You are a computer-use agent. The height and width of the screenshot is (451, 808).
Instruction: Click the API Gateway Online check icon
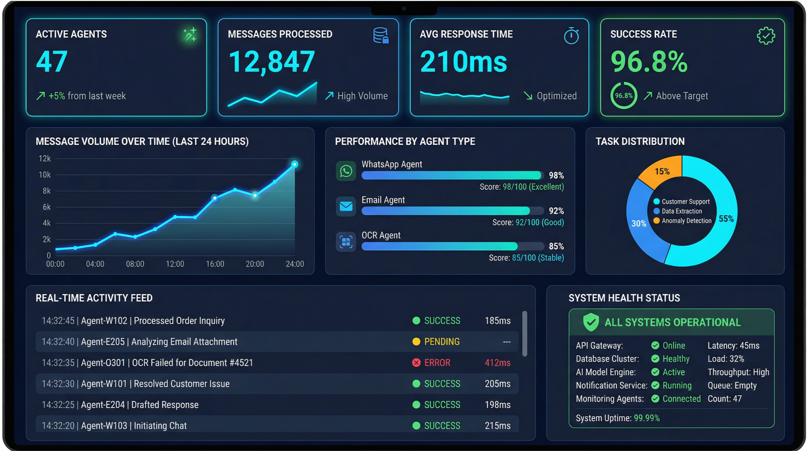pyautogui.click(x=655, y=345)
